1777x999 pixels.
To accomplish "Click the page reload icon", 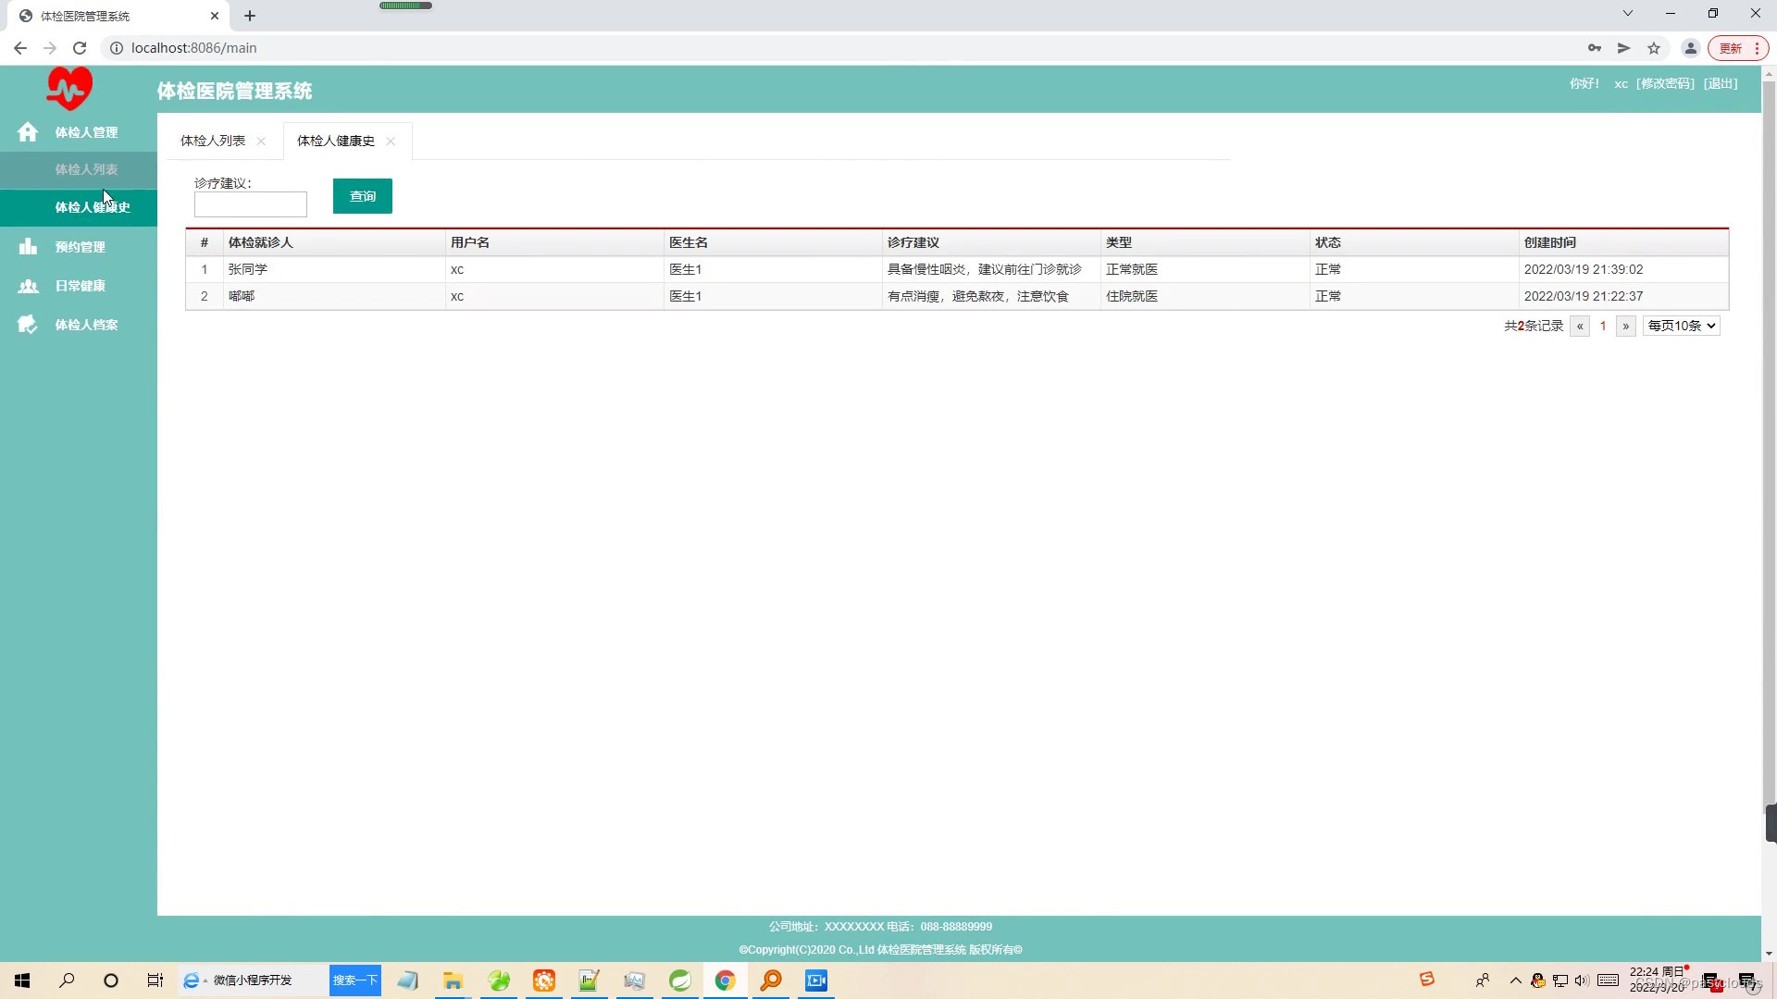I will pyautogui.click(x=80, y=47).
